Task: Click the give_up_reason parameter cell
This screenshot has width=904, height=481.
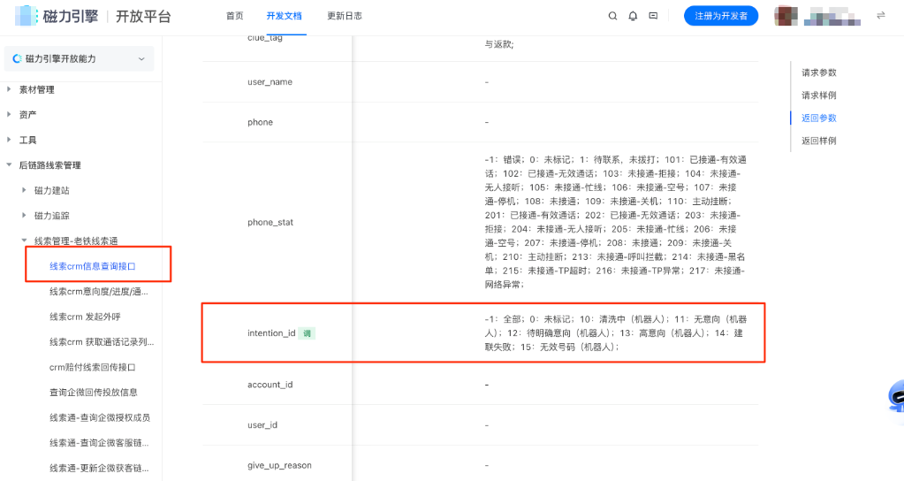Action: point(279,465)
